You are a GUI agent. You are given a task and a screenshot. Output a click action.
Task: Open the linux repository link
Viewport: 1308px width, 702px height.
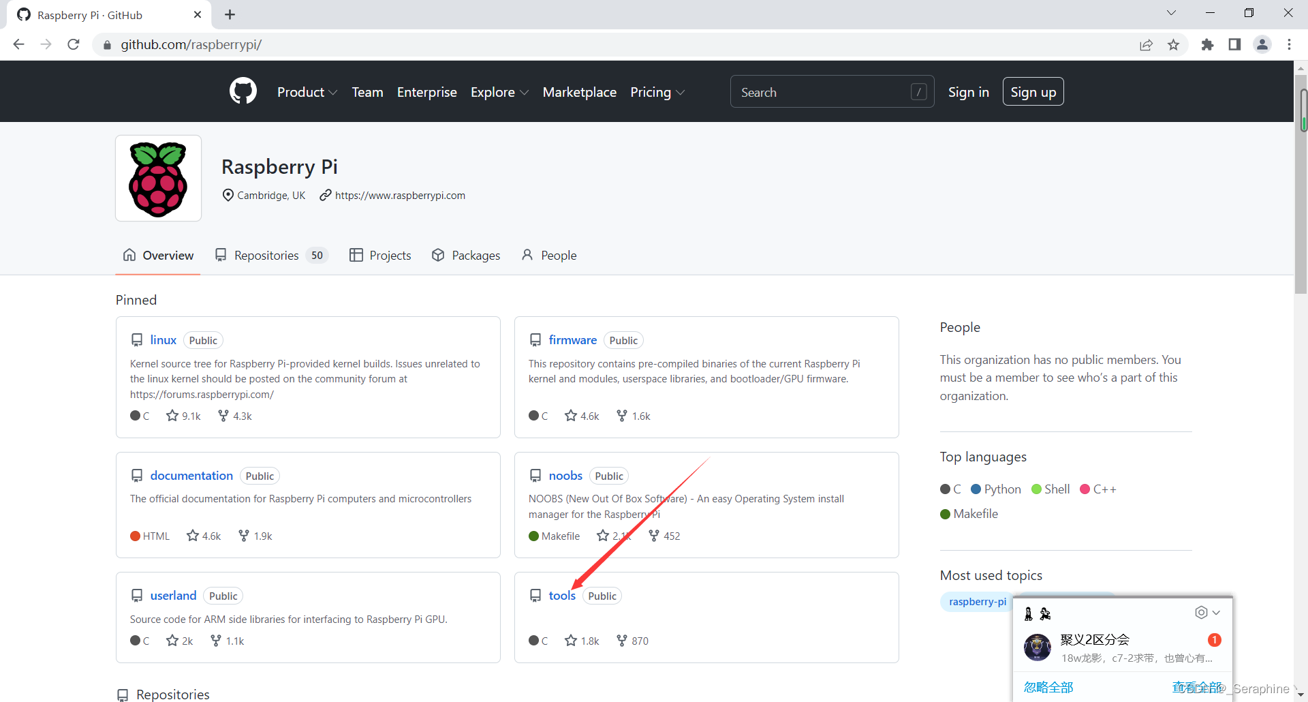[163, 339]
